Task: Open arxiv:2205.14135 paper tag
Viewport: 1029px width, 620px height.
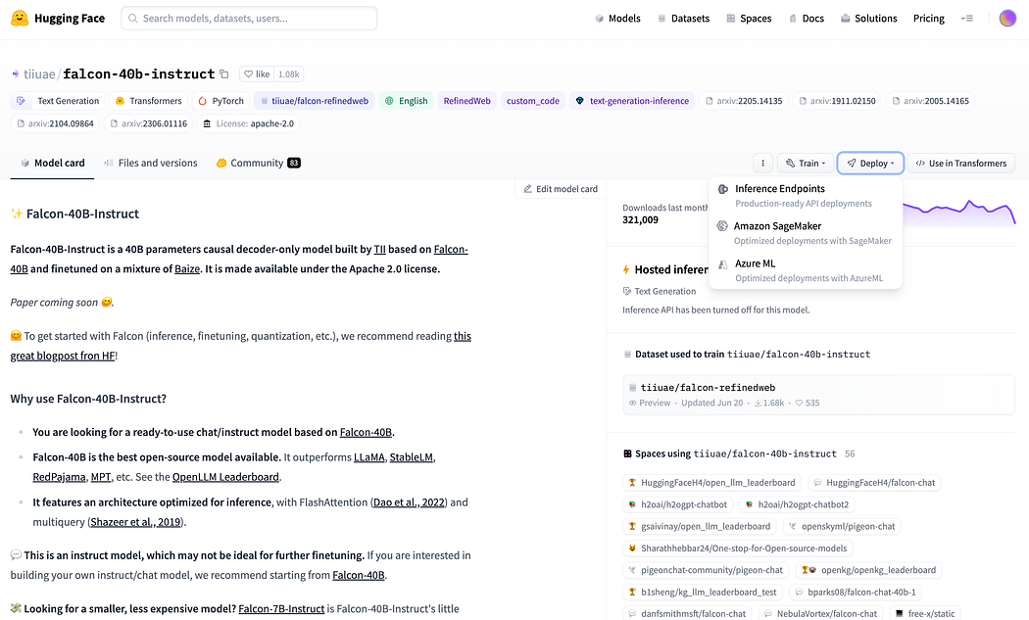Action: tap(744, 101)
